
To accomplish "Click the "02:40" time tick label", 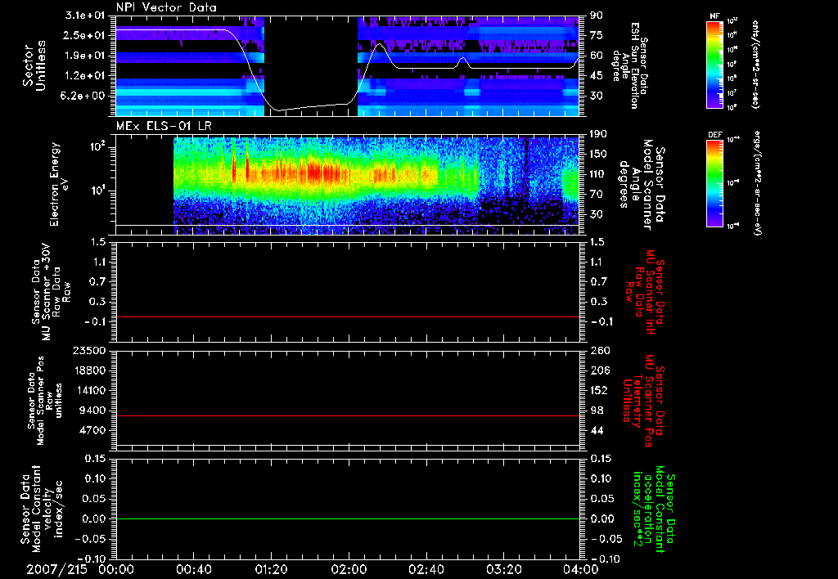I will pos(426,569).
